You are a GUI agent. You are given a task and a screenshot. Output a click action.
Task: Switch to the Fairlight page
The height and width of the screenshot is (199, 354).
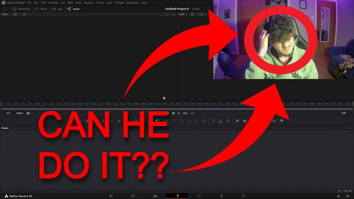tap(221, 196)
